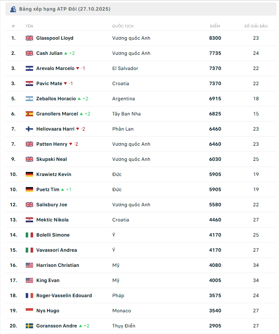Viewport: 279px width, 334px height.
Task: Click the Spanish flag next to Granollers Marcel
Action: 29,114
